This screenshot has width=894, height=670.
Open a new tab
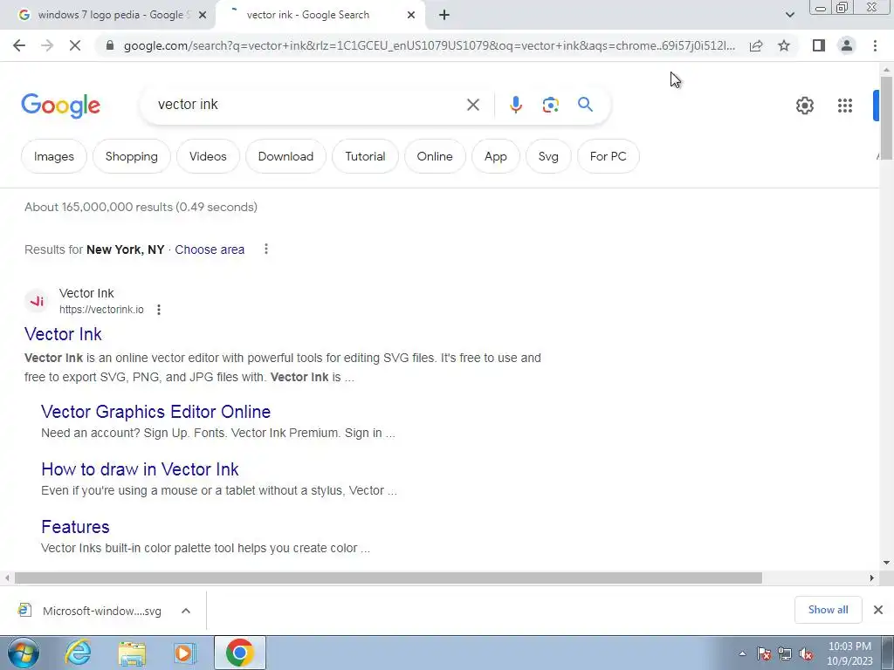pos(444,15)
